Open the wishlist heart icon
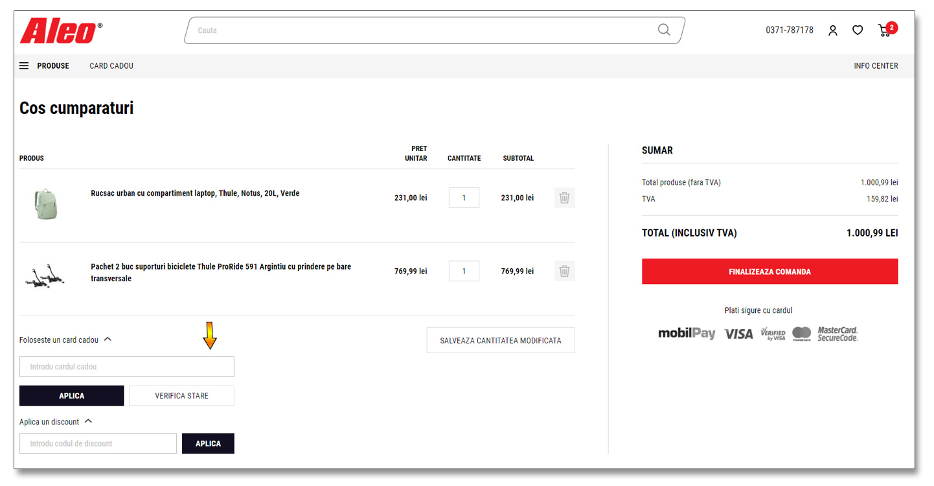The image size is (934, 486). (x=858, y=30)
